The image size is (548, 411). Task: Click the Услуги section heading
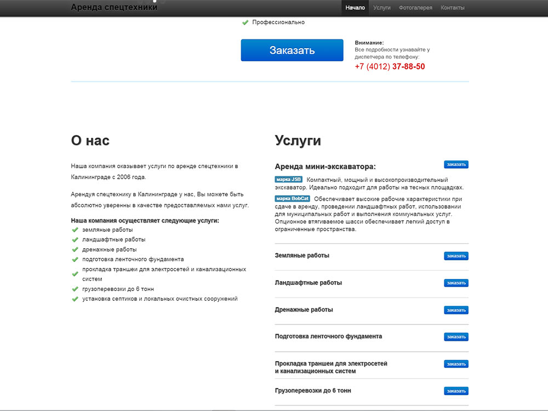[298, 140]
